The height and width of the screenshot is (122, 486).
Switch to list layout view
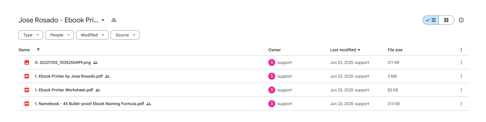[x=431, y=20]
